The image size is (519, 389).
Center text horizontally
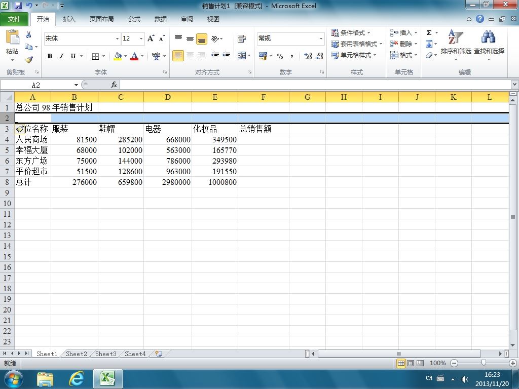pyautogui.click(x=190, y=56)
